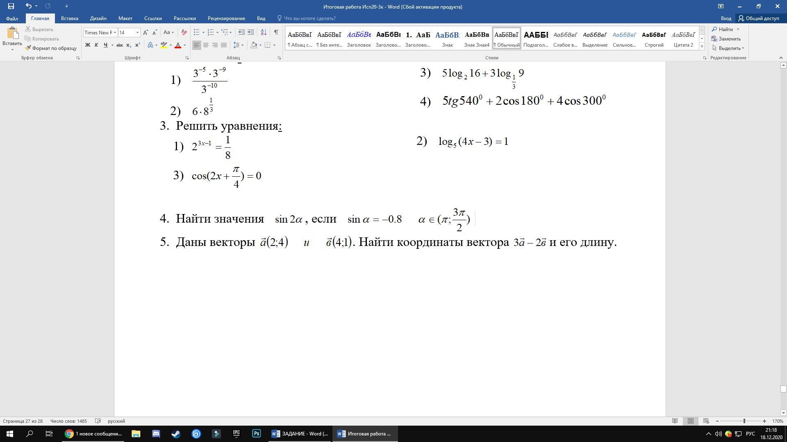This screenshot has height=442, width=787.
Task: Save the document via the floppy icon
Action: 11,6
